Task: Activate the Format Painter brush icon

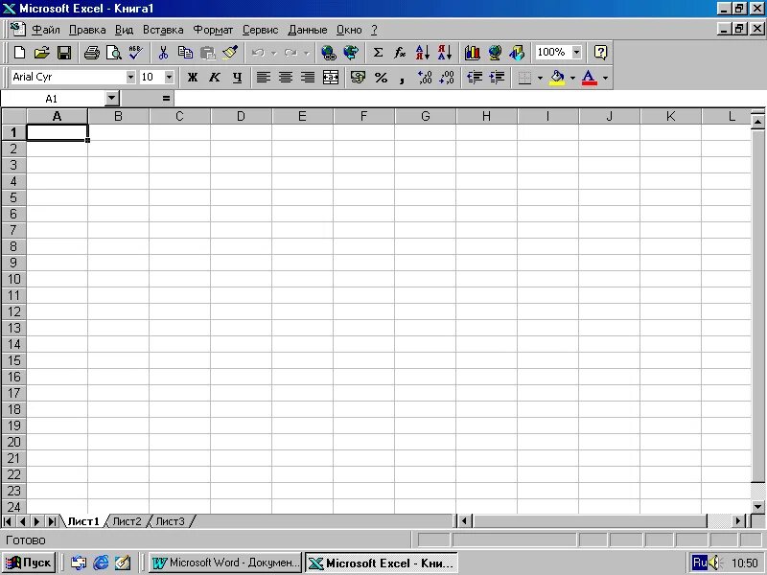Action: click(230, 53)
